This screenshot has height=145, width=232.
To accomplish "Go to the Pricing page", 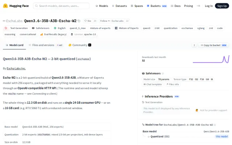I will 188,6.
